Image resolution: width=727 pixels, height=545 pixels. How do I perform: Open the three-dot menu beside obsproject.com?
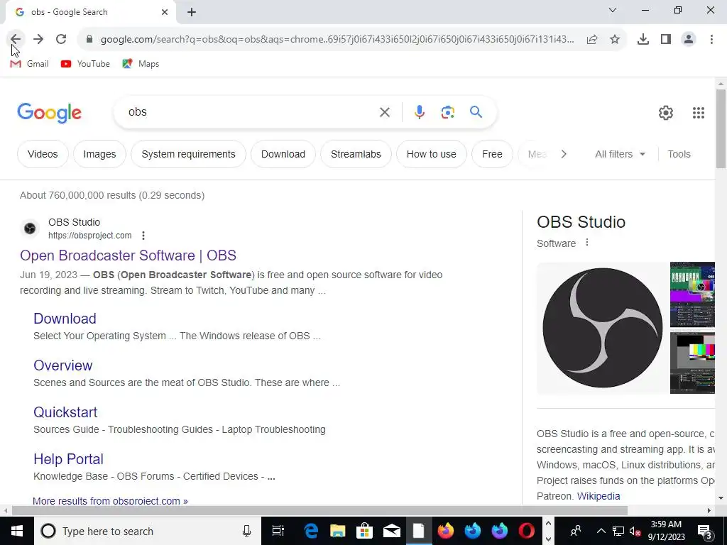click(x=143, y=236)
